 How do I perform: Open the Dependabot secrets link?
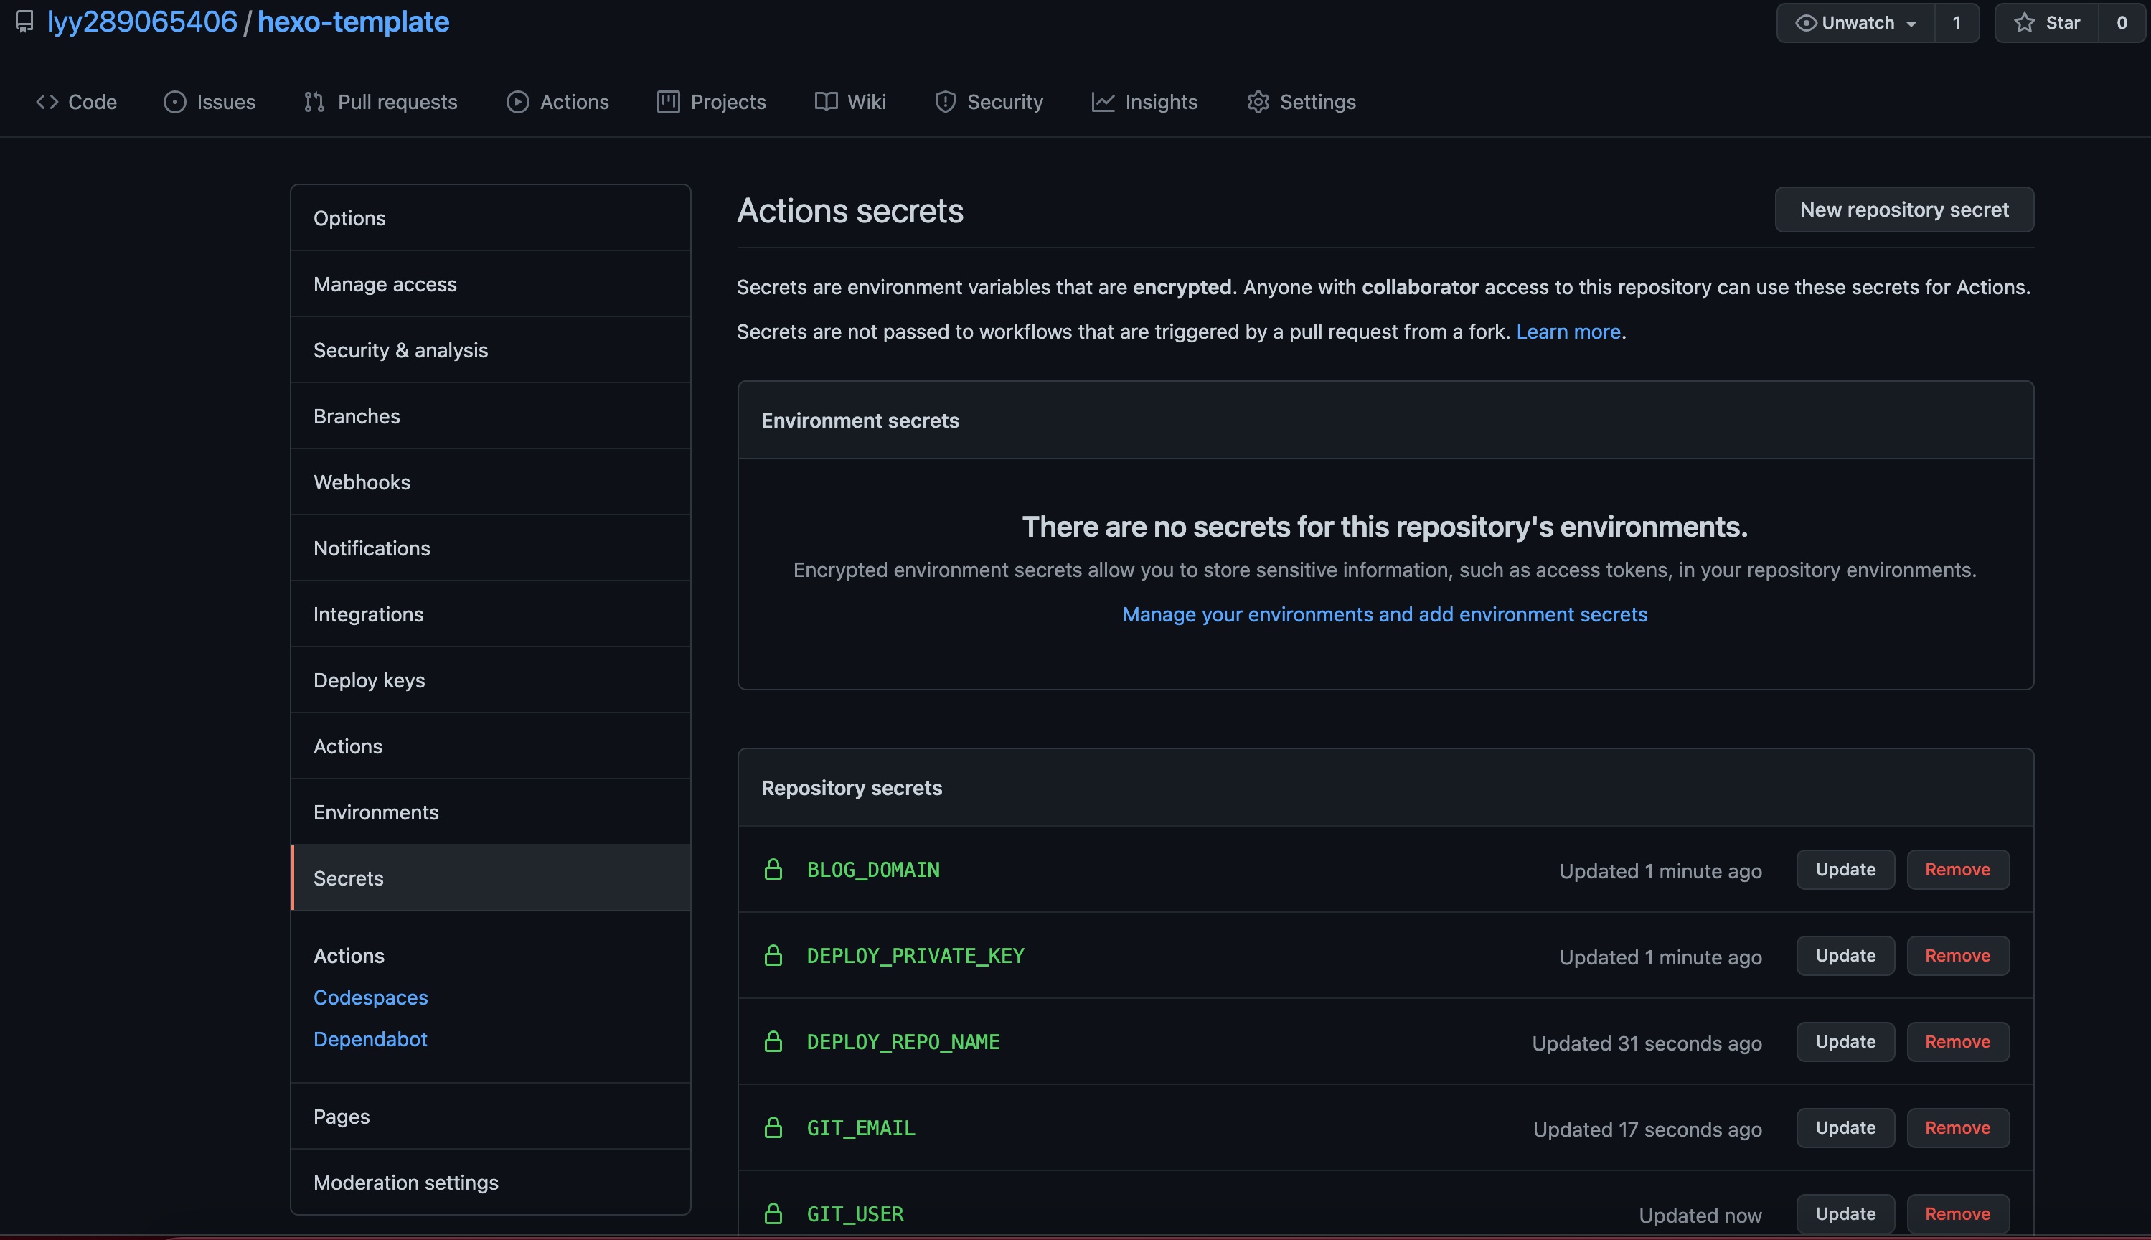pos(370,1039)
